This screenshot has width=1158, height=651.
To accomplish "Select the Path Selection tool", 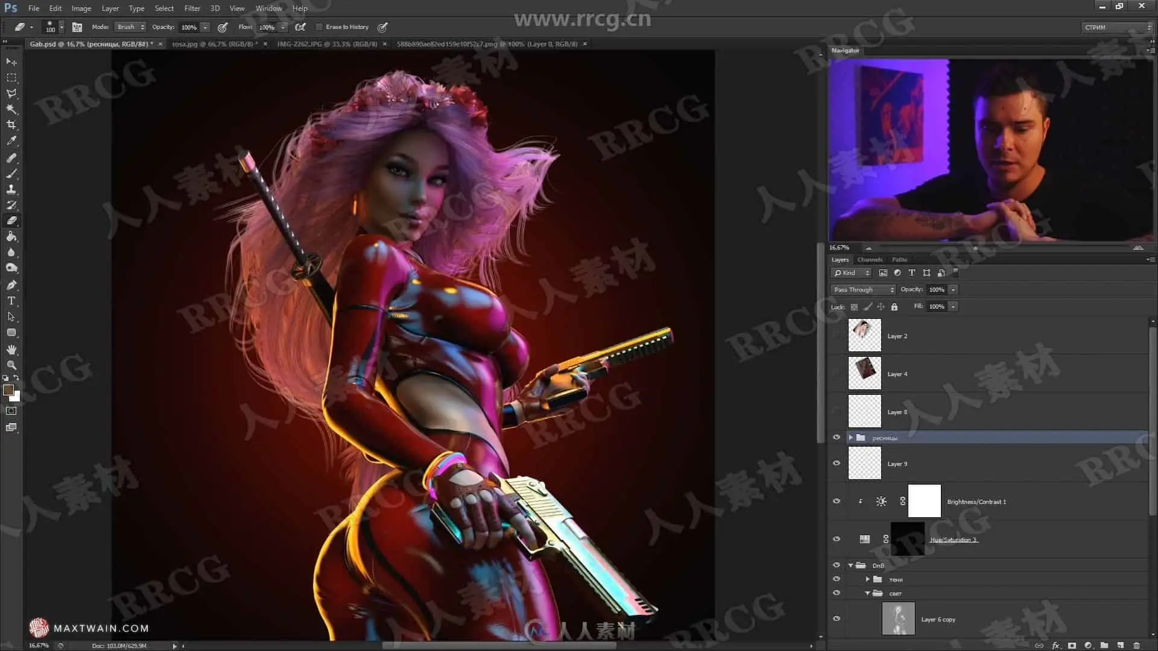I will [11, 316].
